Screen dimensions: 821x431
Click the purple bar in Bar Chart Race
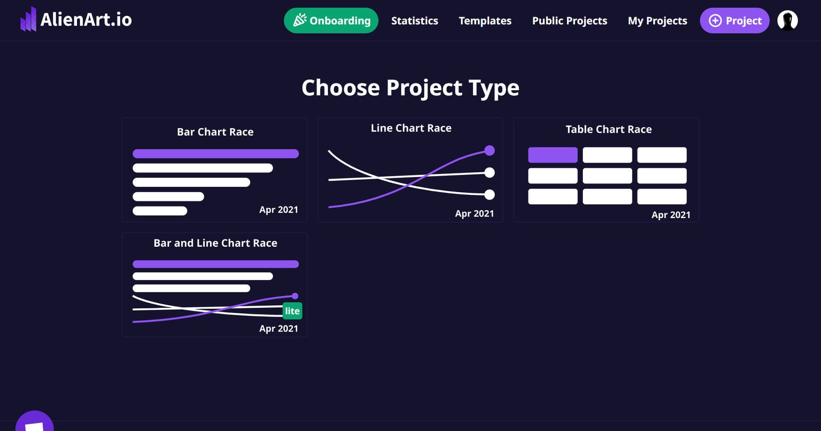216,153
